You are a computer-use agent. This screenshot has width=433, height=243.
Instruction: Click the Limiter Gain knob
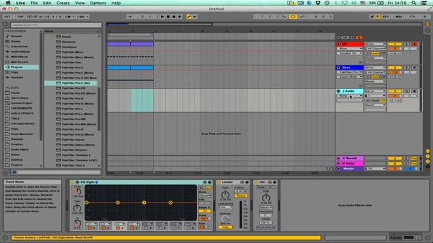225,195
